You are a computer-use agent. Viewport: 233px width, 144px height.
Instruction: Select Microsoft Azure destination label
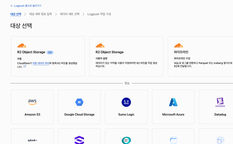coord(173,114)
